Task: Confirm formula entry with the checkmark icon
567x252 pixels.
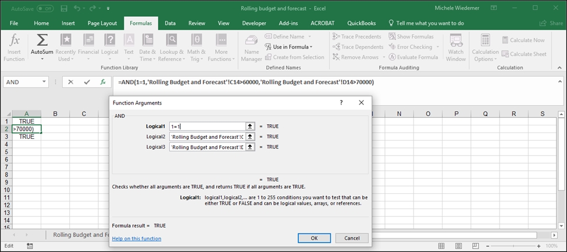Action: 87,82
